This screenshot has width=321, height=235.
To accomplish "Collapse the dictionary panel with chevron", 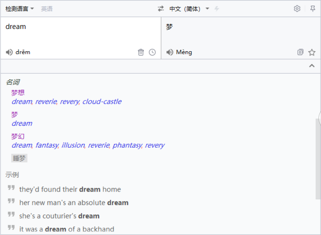I will coord(312,66).
